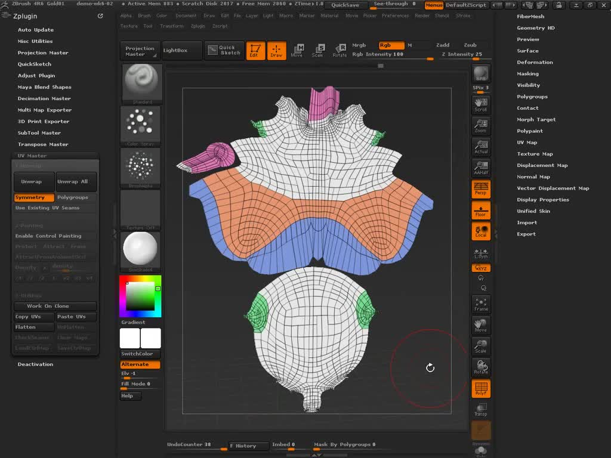Expand the Polygroups subpalette on the right
This screenshot has width=611, height=458.
pyautogui.click(x=532, y=97)
